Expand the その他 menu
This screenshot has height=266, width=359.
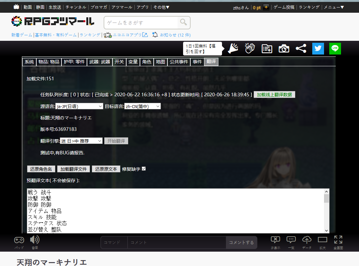click(x=162, y=7)
